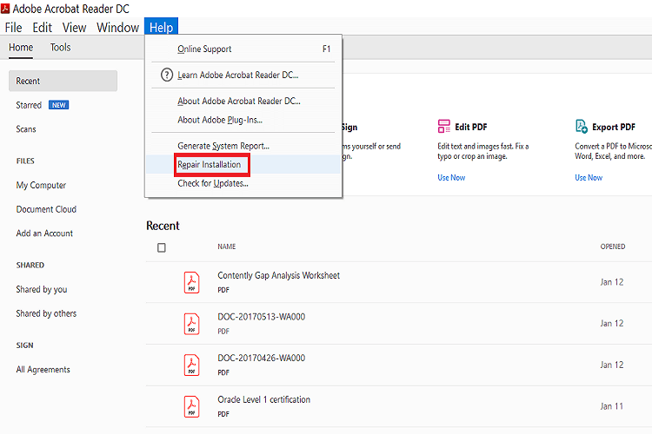Open DOC-20170426-WA000 file name
Viewport: 652px width, 434px height.
tap(261, 358)
